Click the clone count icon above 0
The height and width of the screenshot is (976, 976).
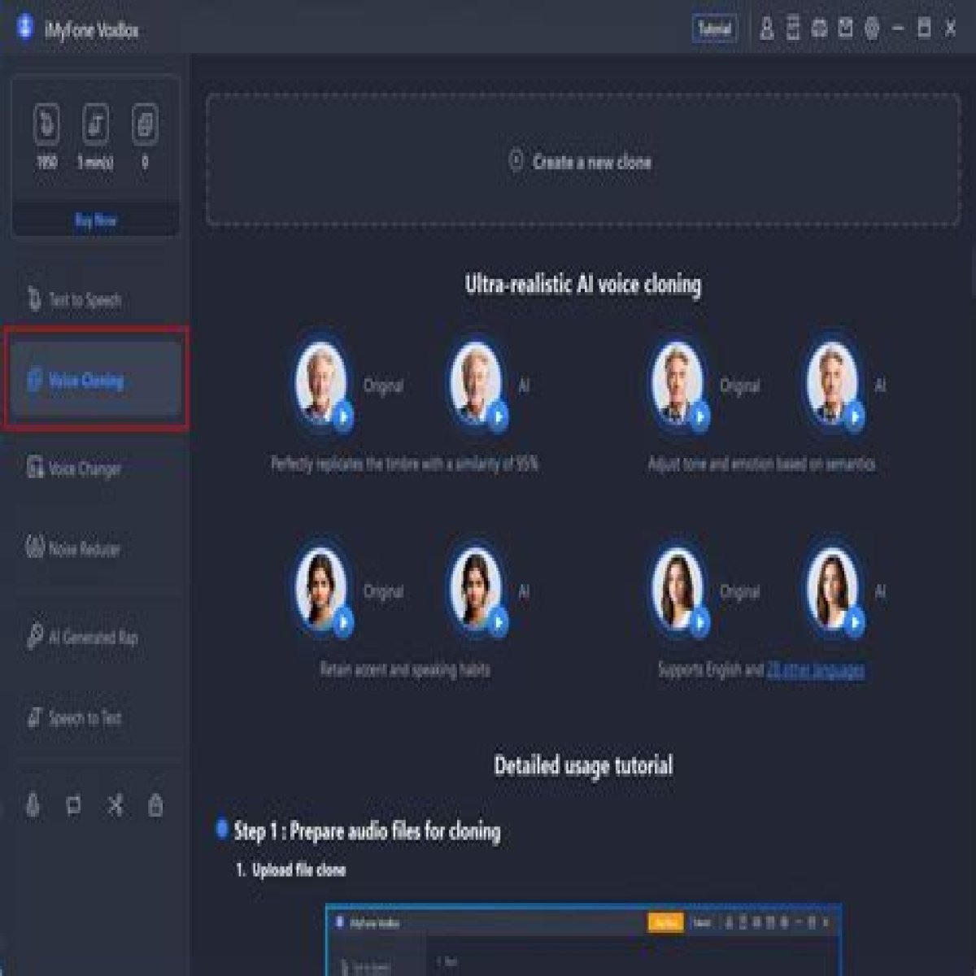(x=145, y=124)
